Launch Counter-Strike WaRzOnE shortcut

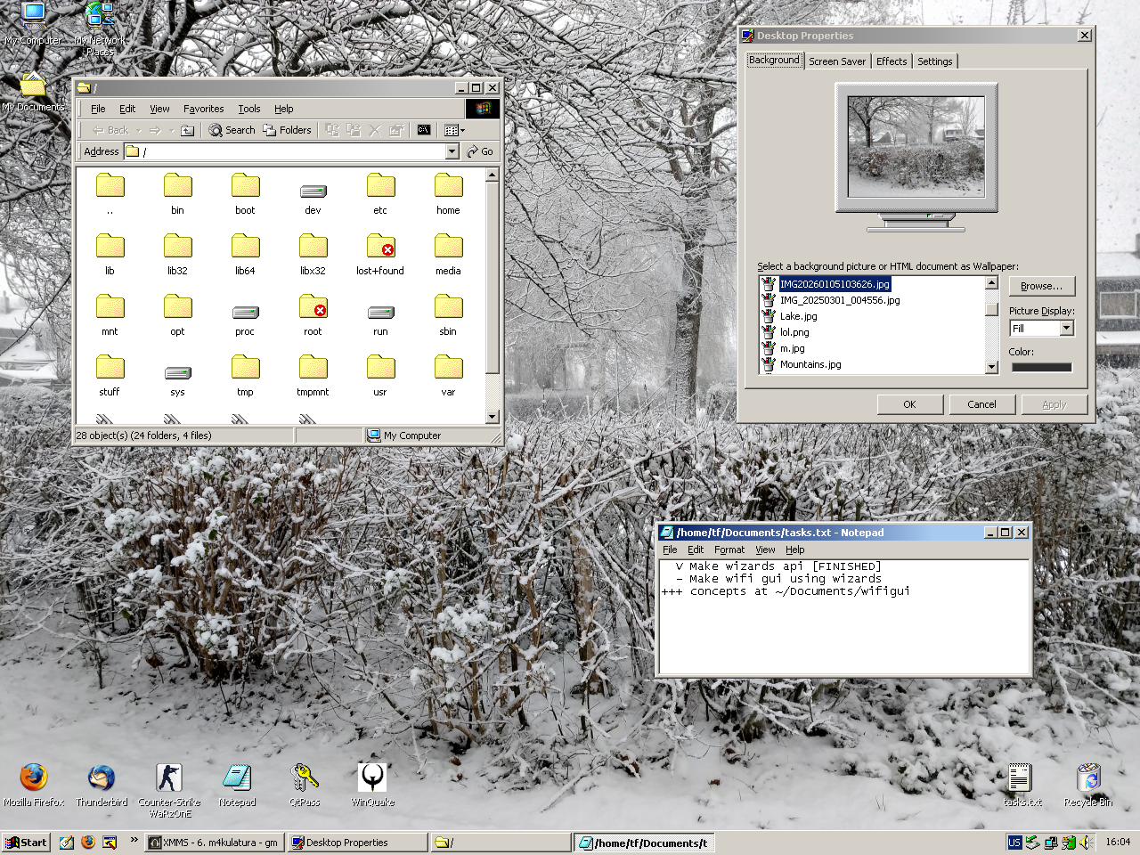tap(169, 790)
